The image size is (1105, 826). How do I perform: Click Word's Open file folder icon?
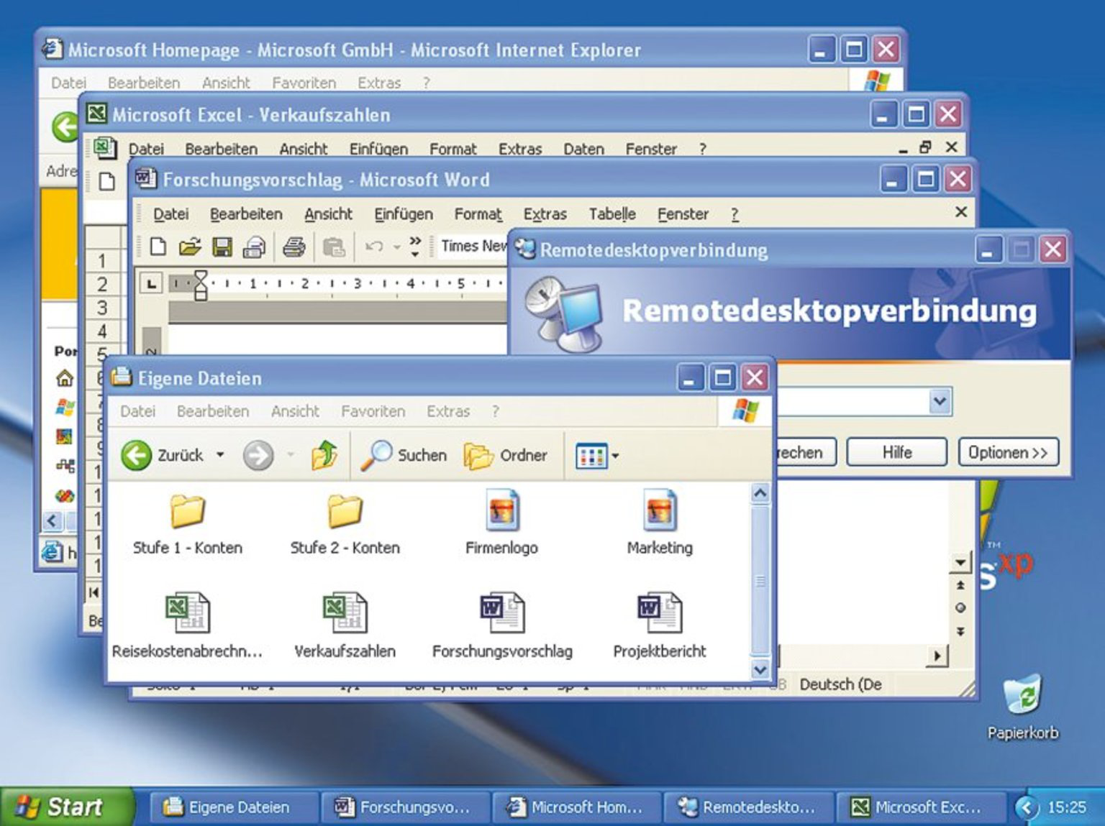(x=190, y=247)
